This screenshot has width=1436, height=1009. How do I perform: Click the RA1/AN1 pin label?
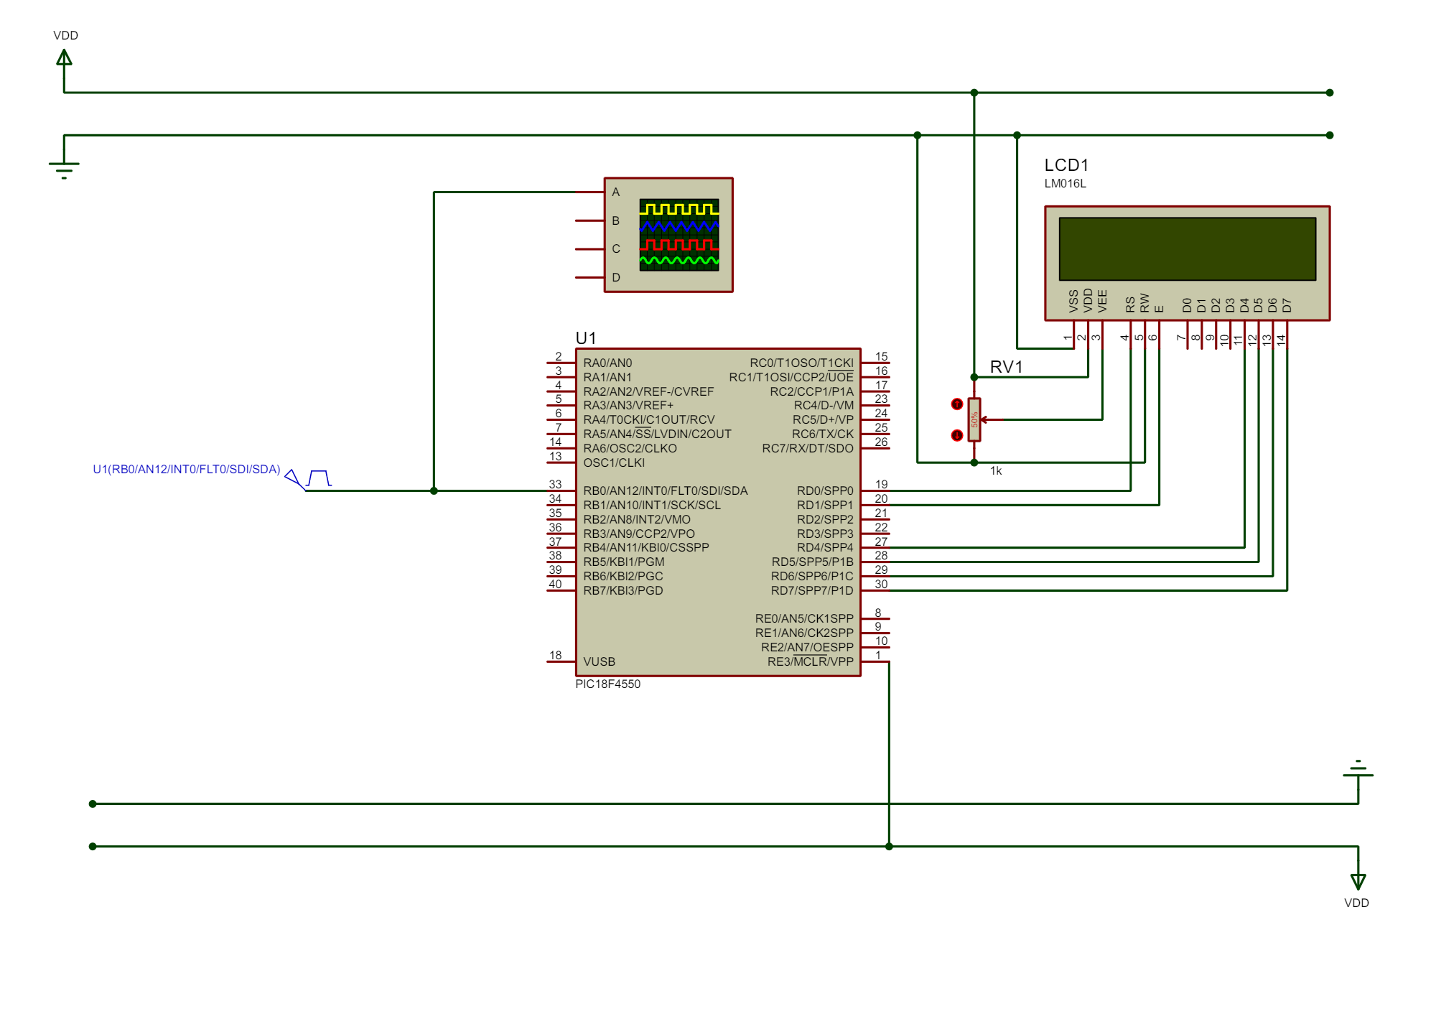(x=607, y=377)
